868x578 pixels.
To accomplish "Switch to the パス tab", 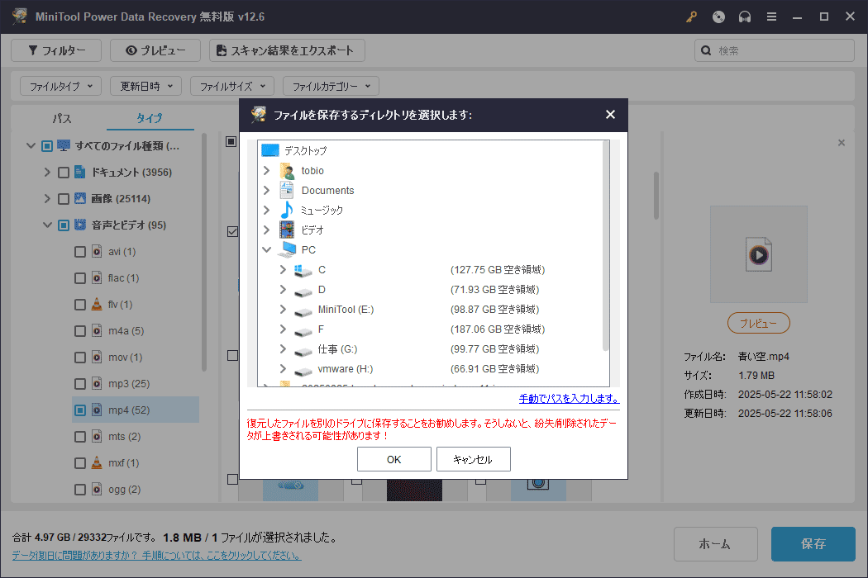I will pos(62,118).
